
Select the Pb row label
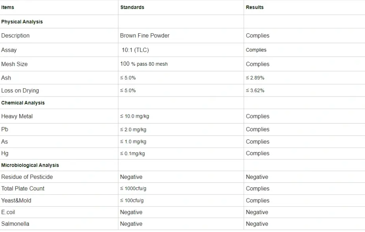(5, 129)
